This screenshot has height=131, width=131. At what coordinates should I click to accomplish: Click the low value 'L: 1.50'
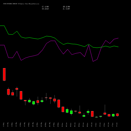click(66, 9)
